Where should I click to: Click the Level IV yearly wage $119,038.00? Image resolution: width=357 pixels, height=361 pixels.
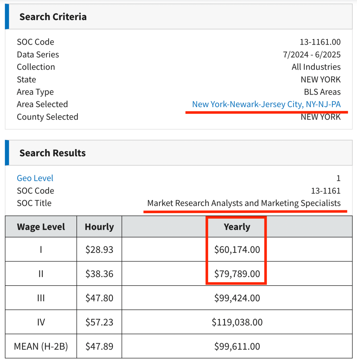click(x=237, y=322)
